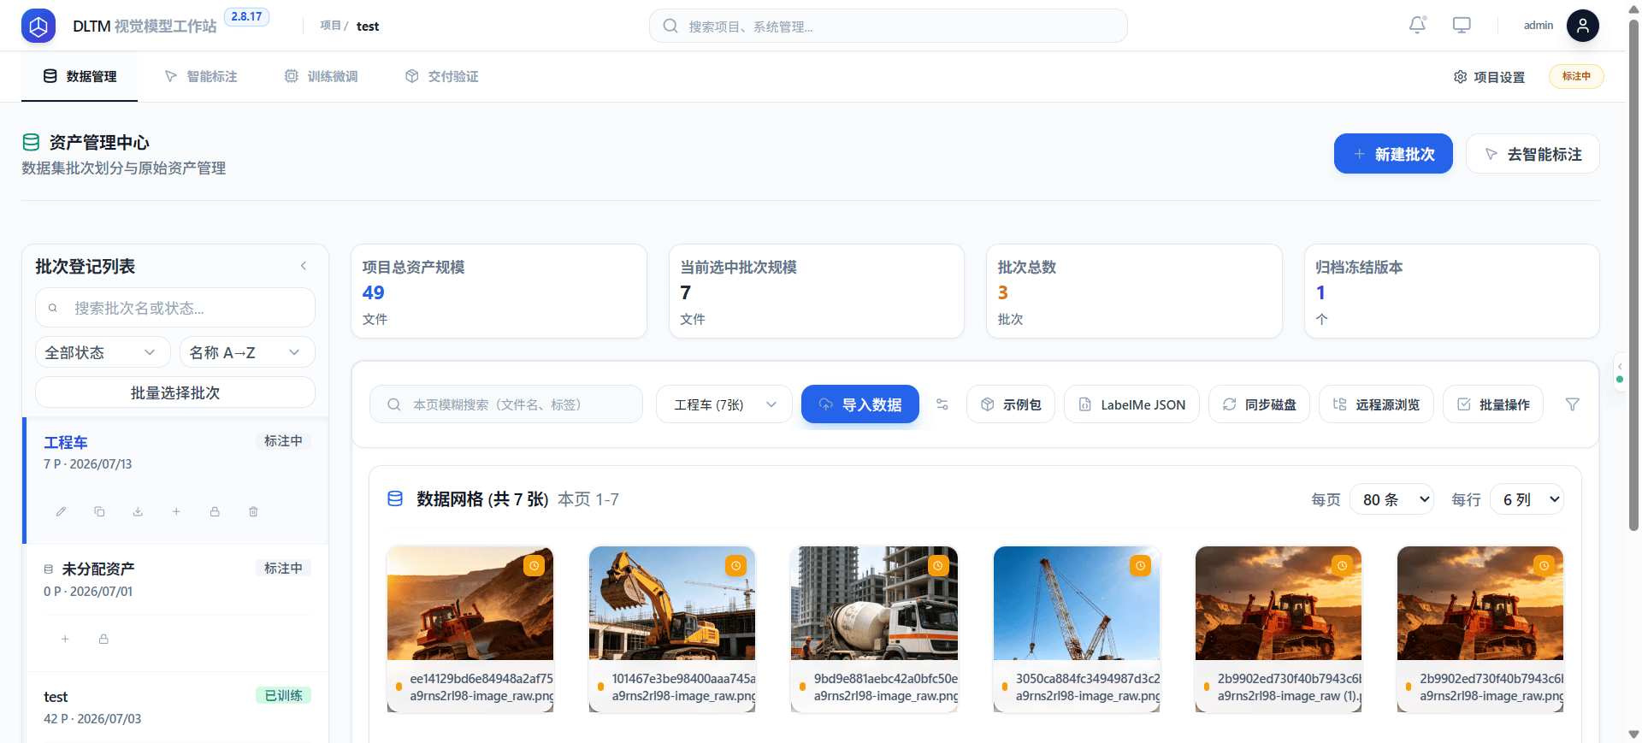Click the 标注中 project status badge in header
The width and height of the screenshot is (1642, 743).
1576,76
